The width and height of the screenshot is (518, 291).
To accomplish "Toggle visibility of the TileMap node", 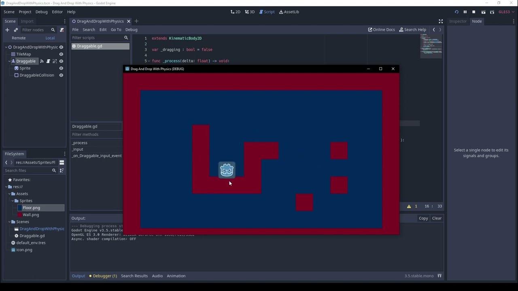I will point(61,54).
